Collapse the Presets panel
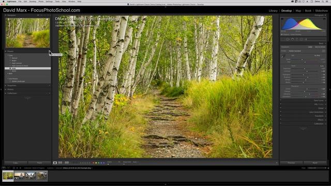The width and height of the screenshot is (331, 186). 6,51
